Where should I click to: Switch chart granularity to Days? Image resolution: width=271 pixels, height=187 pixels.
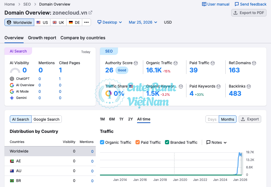(212, 119)
